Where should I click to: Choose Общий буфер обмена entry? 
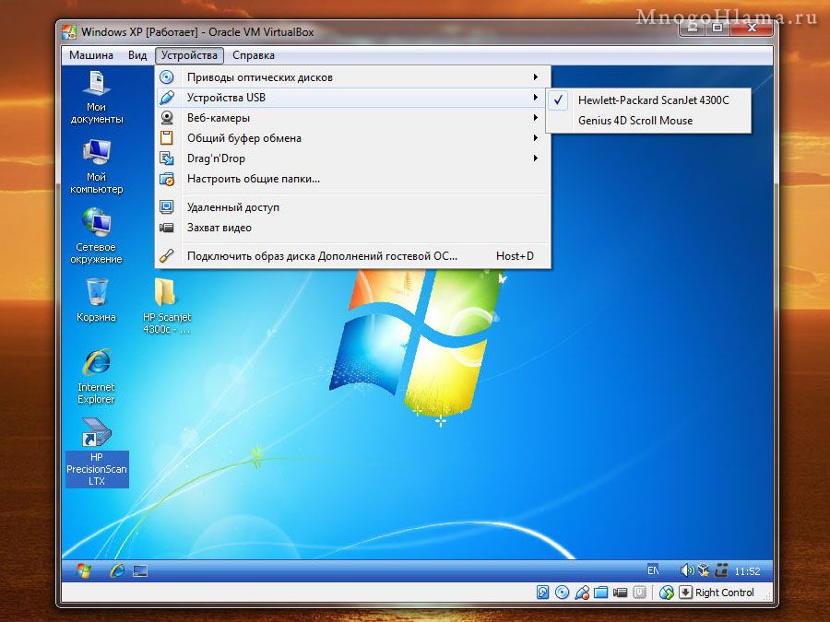pos(352,138)
